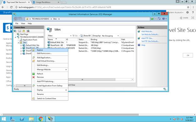Click the red X icon beside Remove

[34, 77]
